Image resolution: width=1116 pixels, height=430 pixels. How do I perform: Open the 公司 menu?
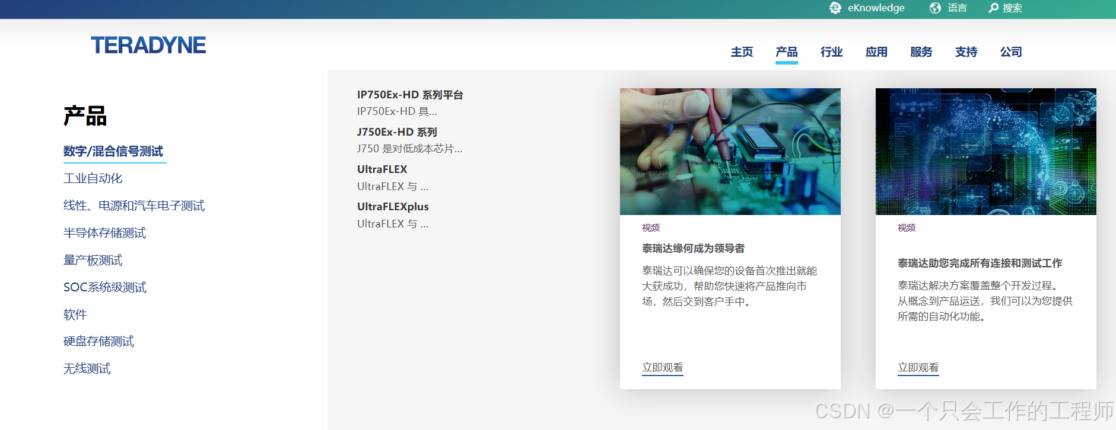click(1011, 52)
